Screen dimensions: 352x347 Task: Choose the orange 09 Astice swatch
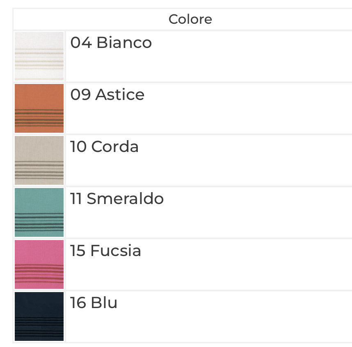[39, 96]
